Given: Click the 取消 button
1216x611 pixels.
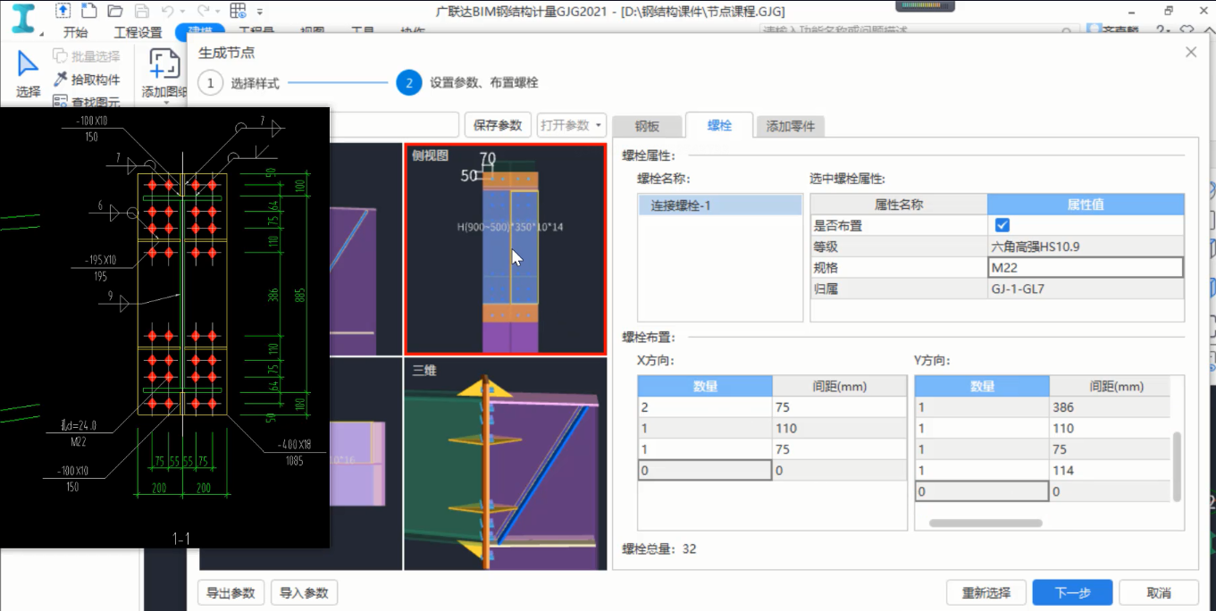Looking at the screenshot, I should (1159, 592).
